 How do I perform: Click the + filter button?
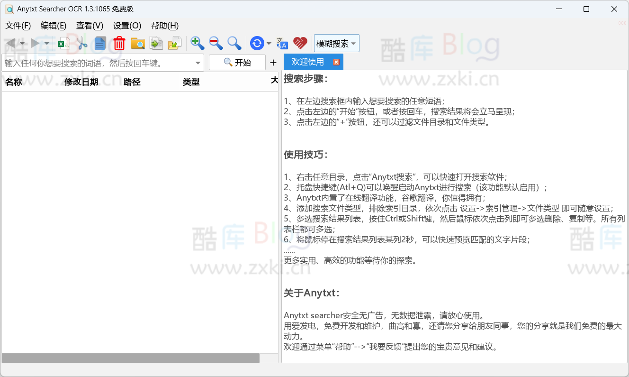point(273,62)
